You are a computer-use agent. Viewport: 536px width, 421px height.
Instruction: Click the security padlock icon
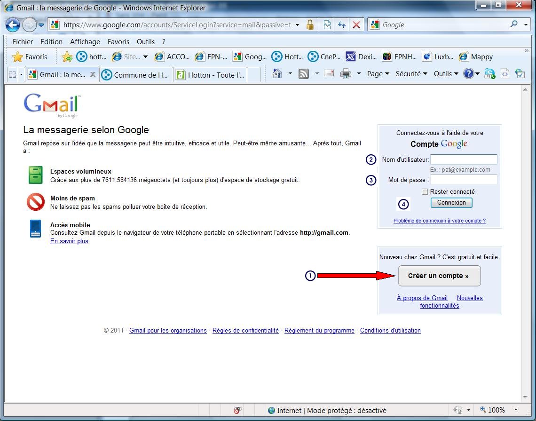pyautogui.click(x=310, y=24)
